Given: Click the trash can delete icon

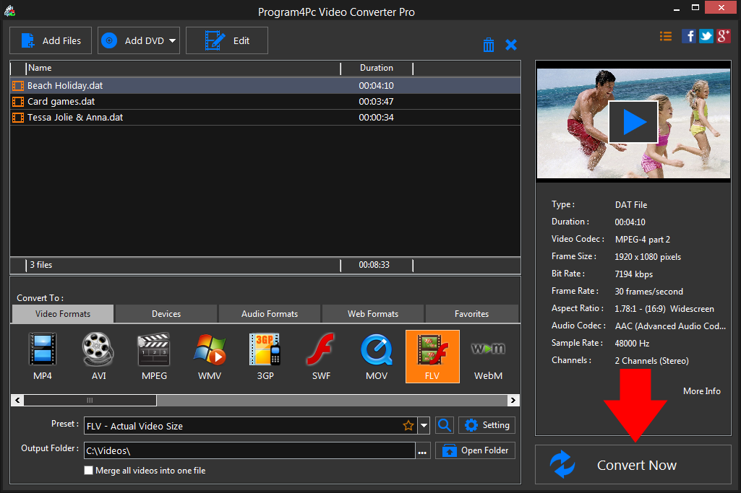Looking at the screenshot, I should click(x=489, y=45).
